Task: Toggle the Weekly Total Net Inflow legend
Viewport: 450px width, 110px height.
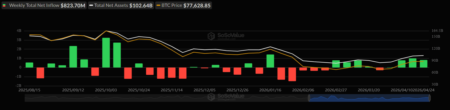Action: [44, 5]
